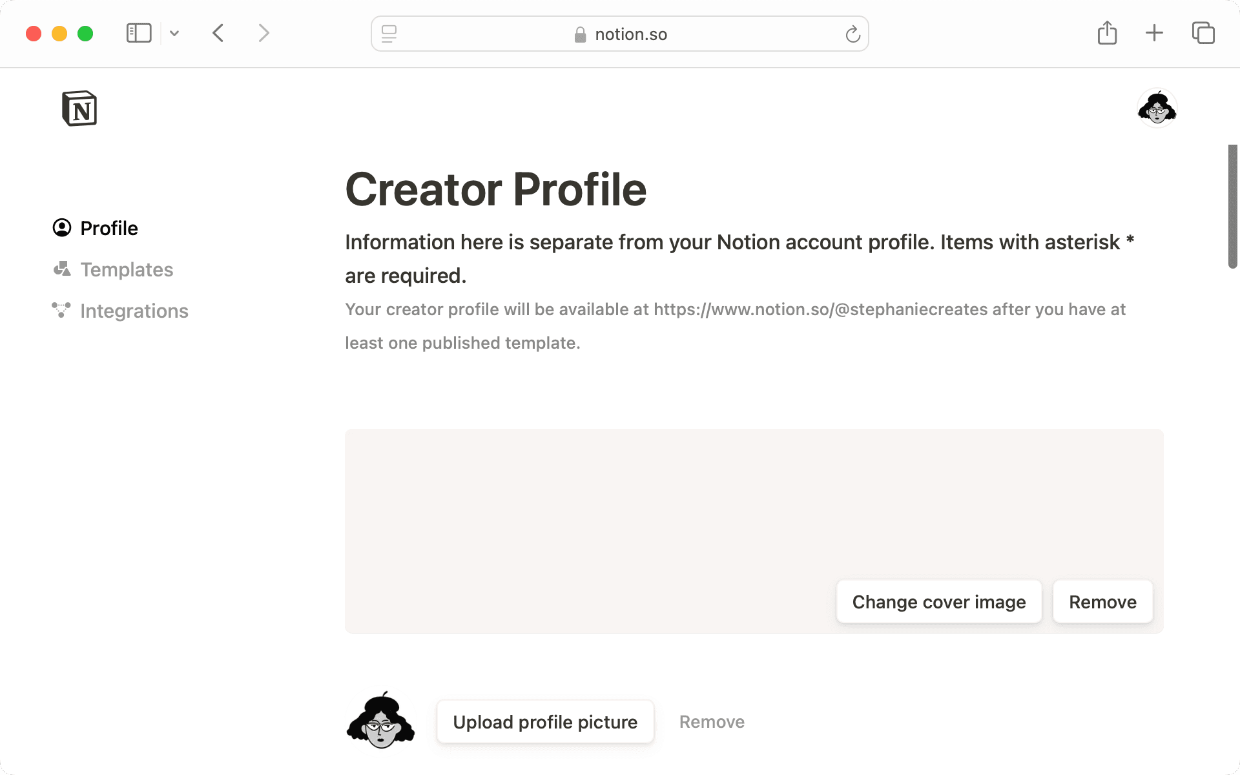Click Change cover image
This screenshot has height=775, width=1240.
tap(938, 601)
